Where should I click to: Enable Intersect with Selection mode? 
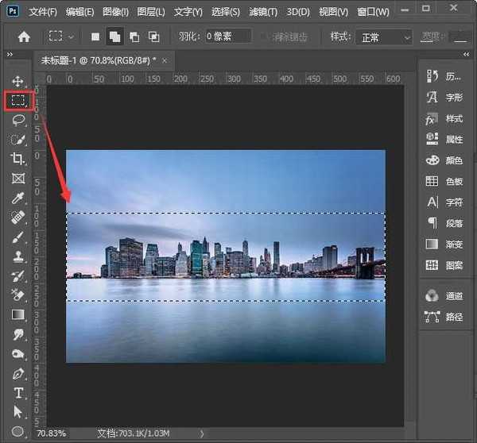point(153,37)
